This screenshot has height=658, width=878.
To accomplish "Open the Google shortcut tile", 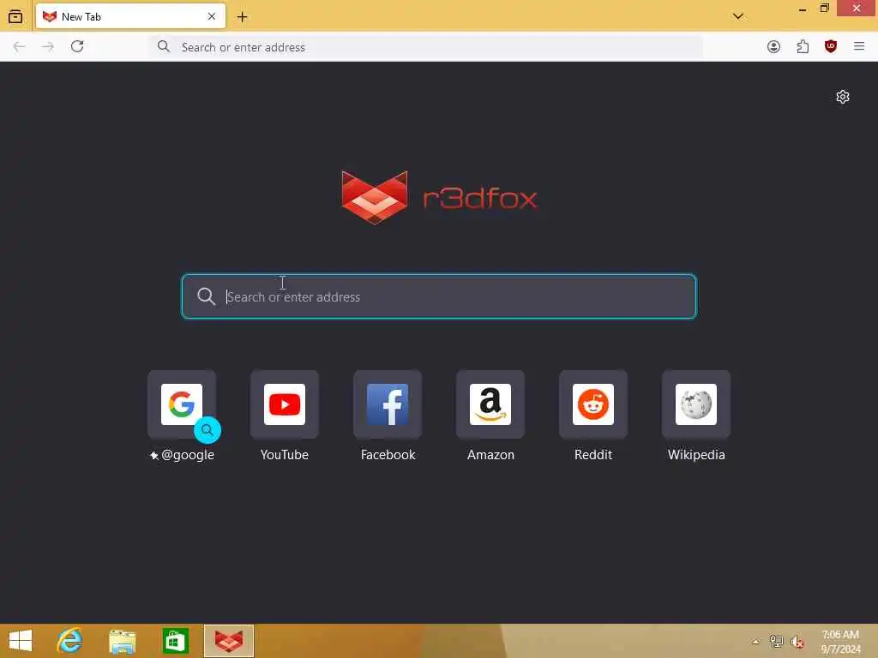I will [182, 404].
